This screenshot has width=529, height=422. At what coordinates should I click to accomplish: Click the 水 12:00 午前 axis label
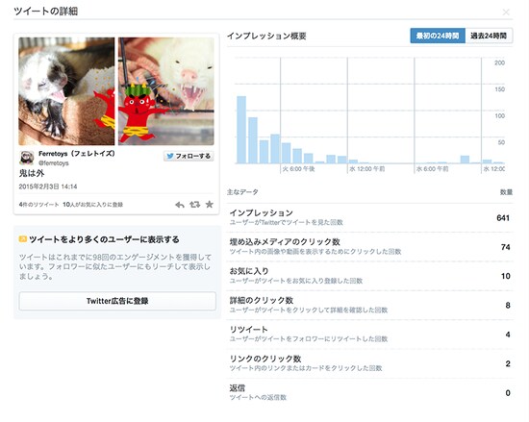[x=366, y=169]
